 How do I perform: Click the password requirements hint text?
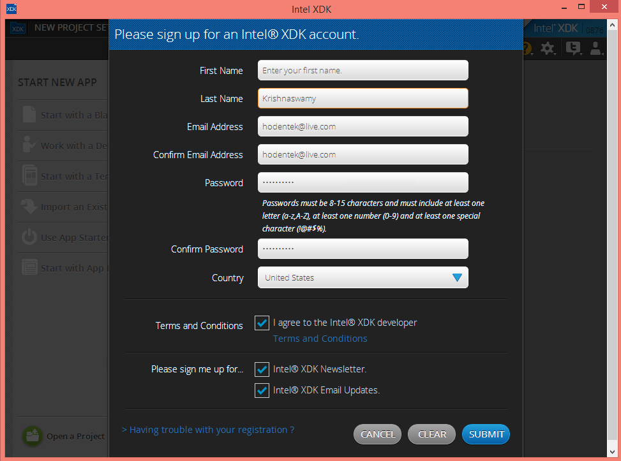(x=373, y=216)
